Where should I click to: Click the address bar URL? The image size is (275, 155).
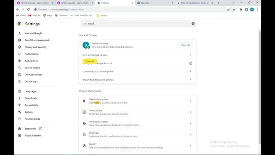click(x=67, y=9)
